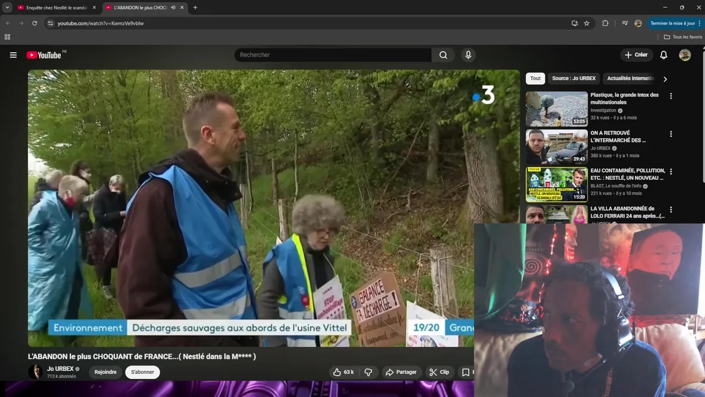Close the 'L'ABANDON le plus CHOQUANT' tab
705x397 pixels.
tap(182, 8)
